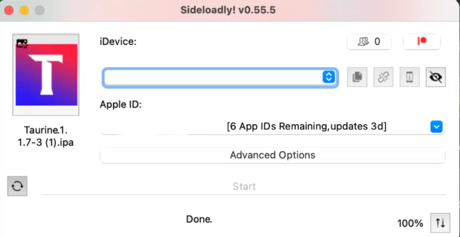Click the Taurine IPA app thumbnail
460x237 pixels.
point(46,75)
